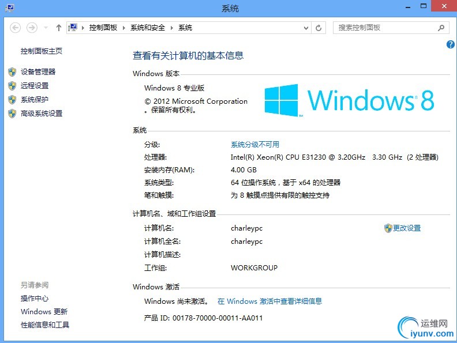The width and height of the screenshot is (457, 343).
Task: Close the 系统 window
Action: (x=444, y=6)
